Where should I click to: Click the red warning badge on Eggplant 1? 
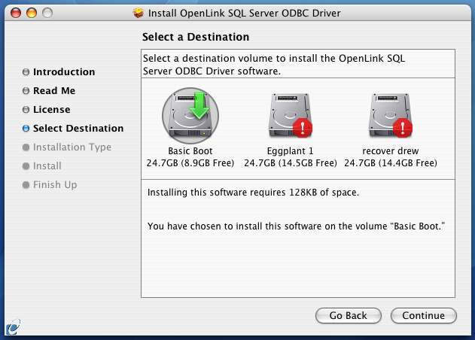(x=303, y=128)
